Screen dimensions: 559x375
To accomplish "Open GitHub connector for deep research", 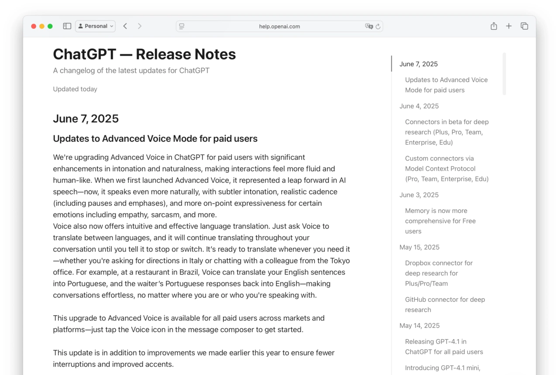I will 445,305.
